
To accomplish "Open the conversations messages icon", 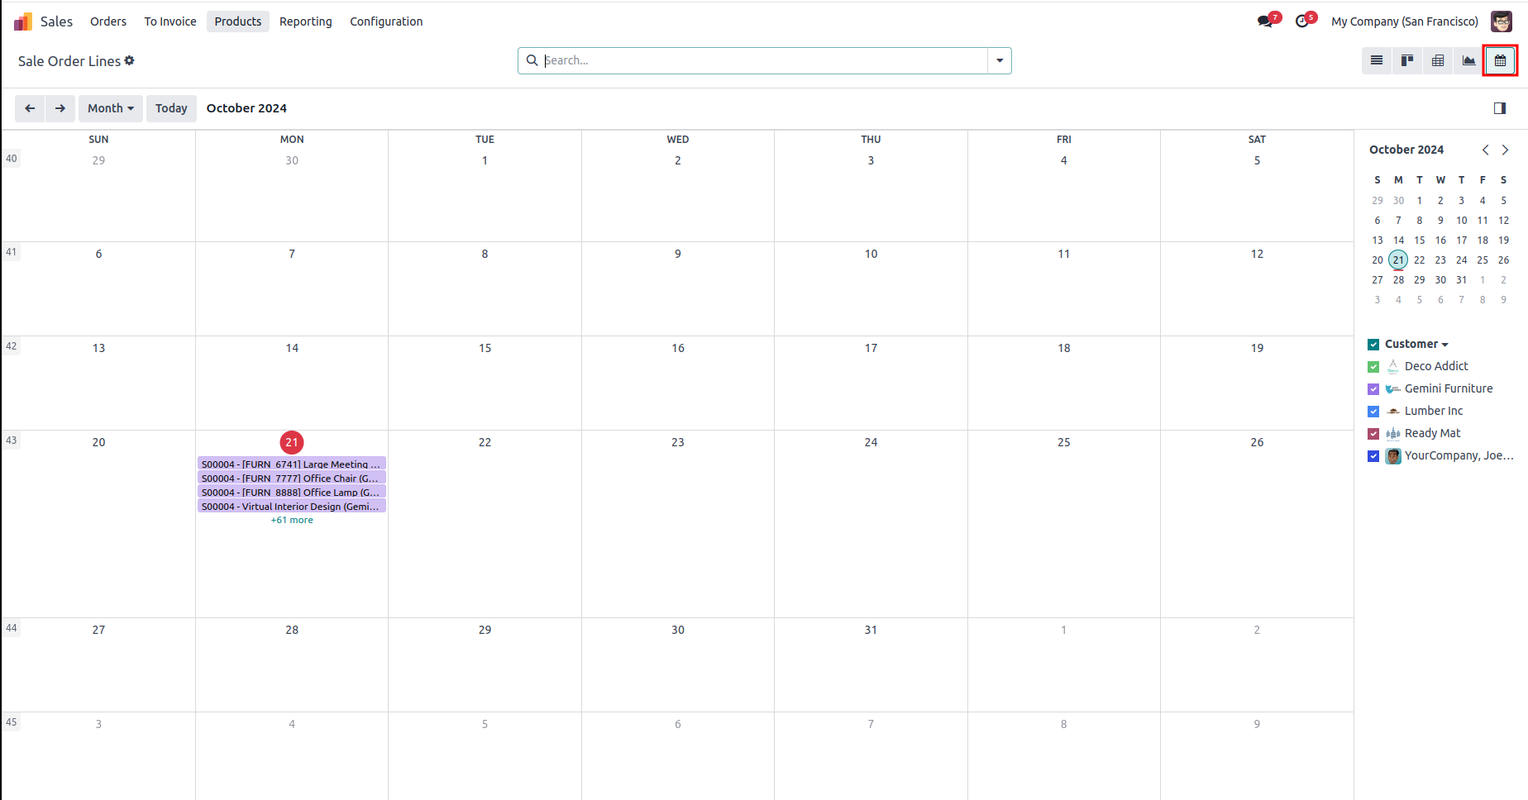I will point(1265,21).
